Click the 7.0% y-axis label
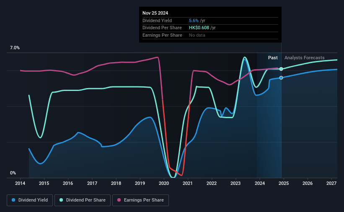Viewport: 344px width, 212px height. coord(15,48)
